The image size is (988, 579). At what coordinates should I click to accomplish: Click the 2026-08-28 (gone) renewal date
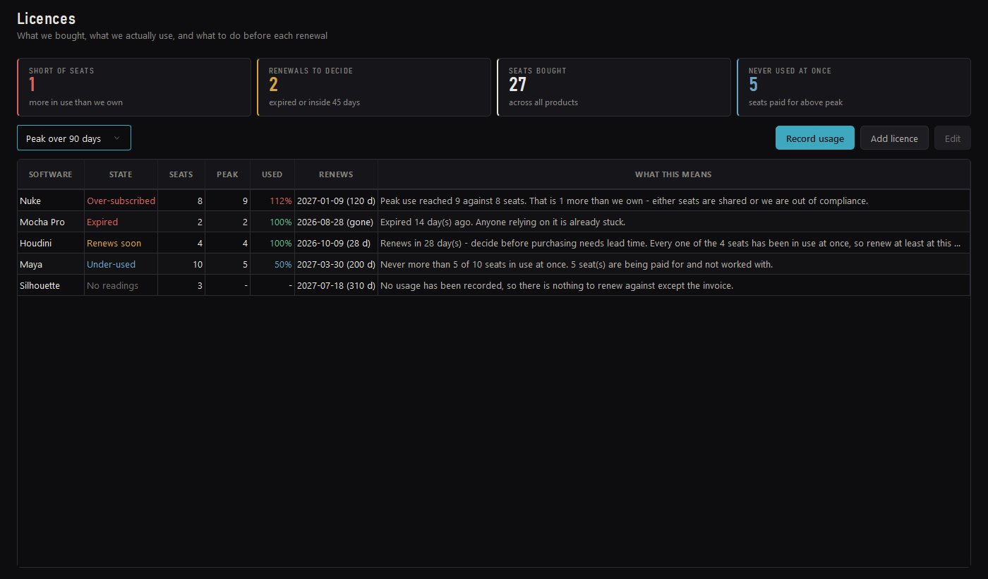pos(336,222)
